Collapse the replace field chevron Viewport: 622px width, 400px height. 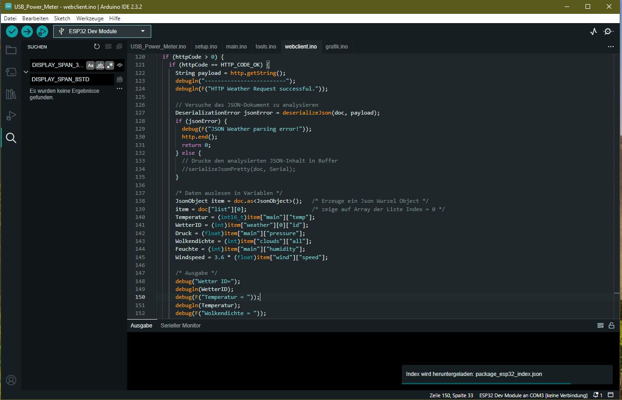tap(26, 72)
